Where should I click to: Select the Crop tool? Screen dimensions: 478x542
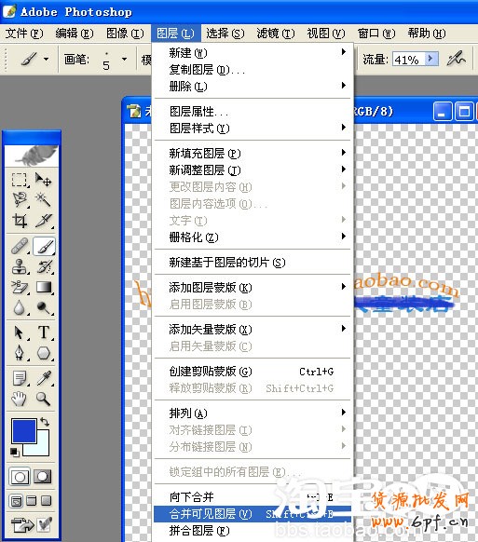(20, 220)
